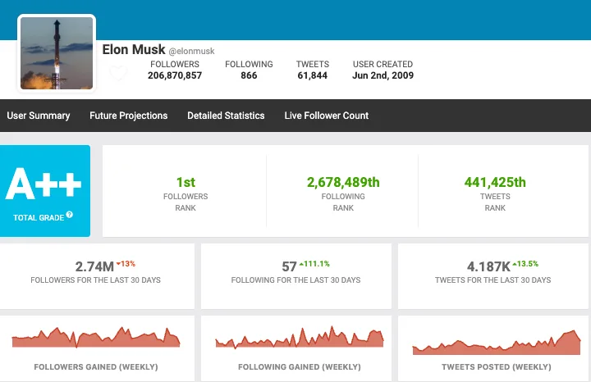
Task: Click the A++ total grade tile
Action: point(45,191)
